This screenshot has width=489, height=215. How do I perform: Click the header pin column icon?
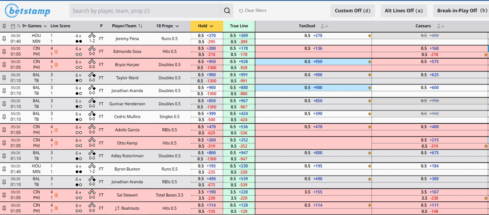[4, 26]
